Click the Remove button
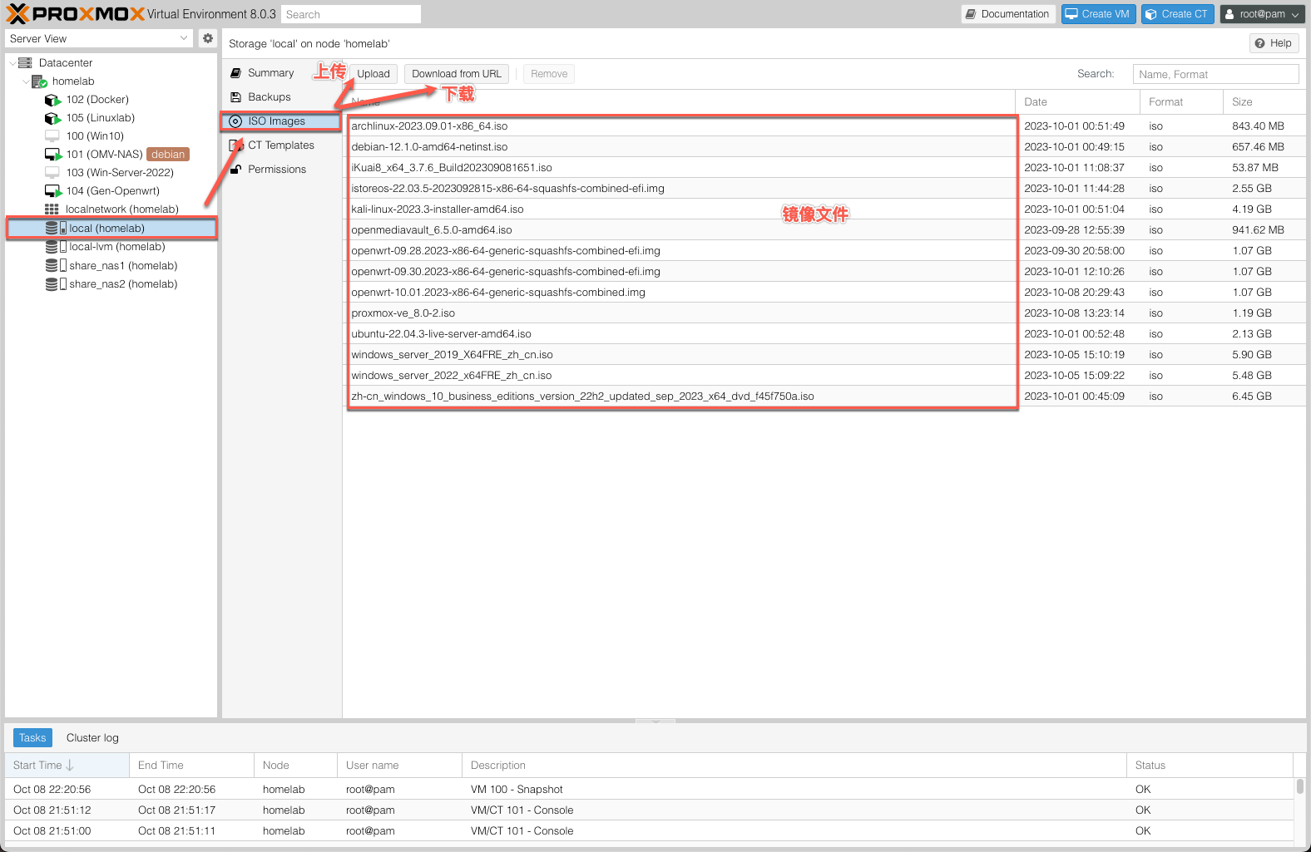This screenshot has height=852, width=1311. pos(549,74)
